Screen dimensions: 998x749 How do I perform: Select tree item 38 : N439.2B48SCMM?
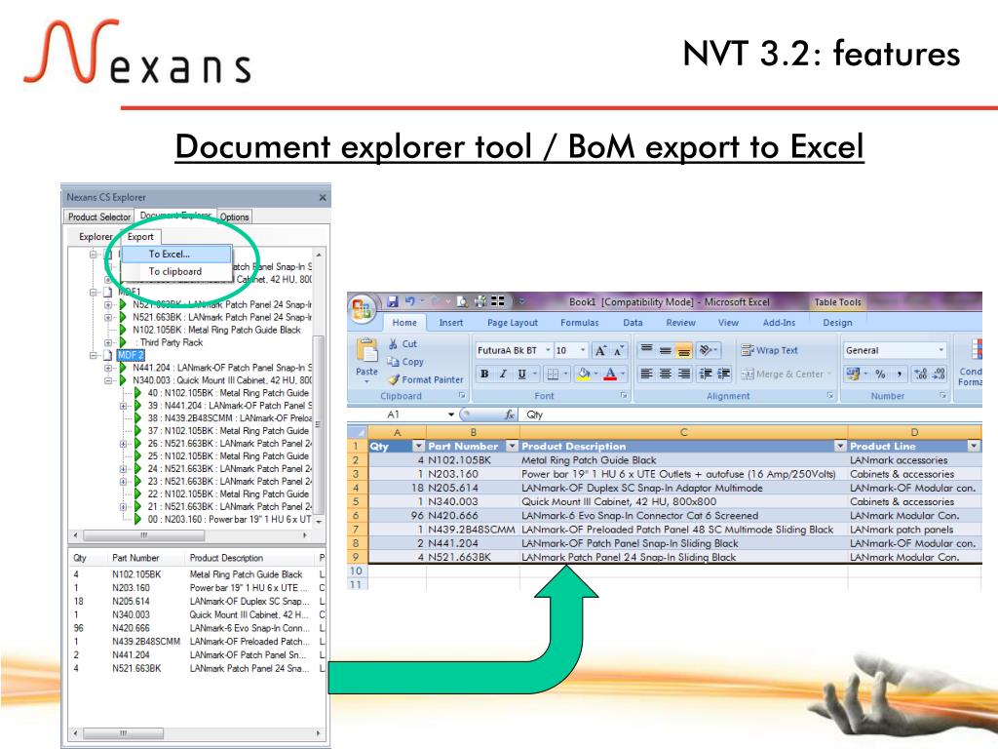point(229,418)
